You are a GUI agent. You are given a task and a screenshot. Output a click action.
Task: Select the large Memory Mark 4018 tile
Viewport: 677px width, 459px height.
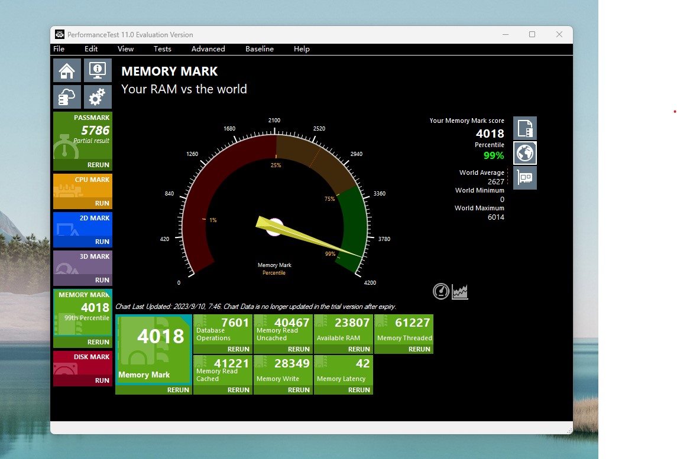pyautogui.click(x=154, y=350)
